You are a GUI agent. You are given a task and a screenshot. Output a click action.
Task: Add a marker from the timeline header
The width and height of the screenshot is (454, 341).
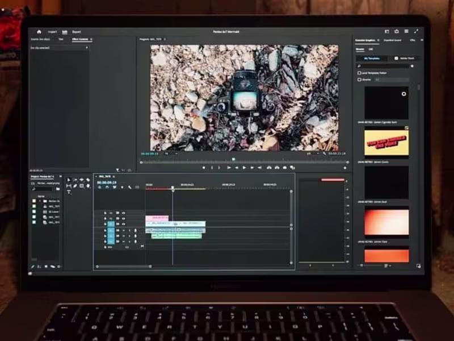pyautogui.click(x=122, y=188)
